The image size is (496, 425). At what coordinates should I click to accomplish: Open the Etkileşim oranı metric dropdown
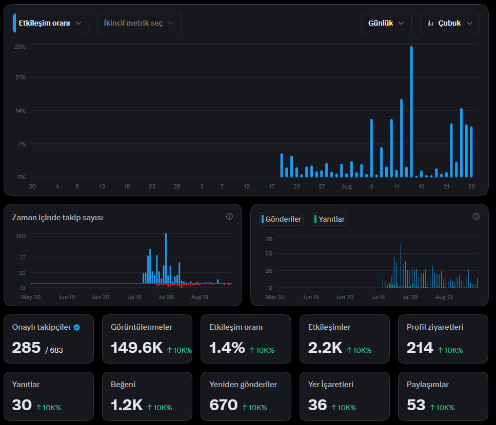point(51,23)
